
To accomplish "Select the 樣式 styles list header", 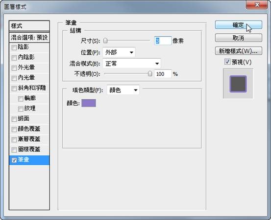I will point(29,26).
